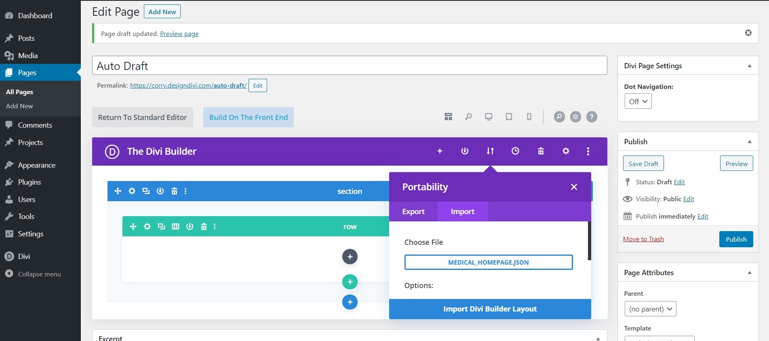This screenshot has width=769, height=341.
Task: Close the Portability popup
Action: tap(574, 187)
